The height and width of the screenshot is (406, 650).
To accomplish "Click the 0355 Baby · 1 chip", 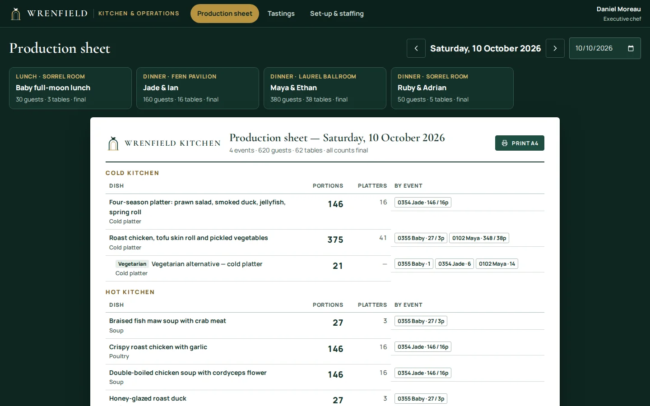I will (414, 264).
